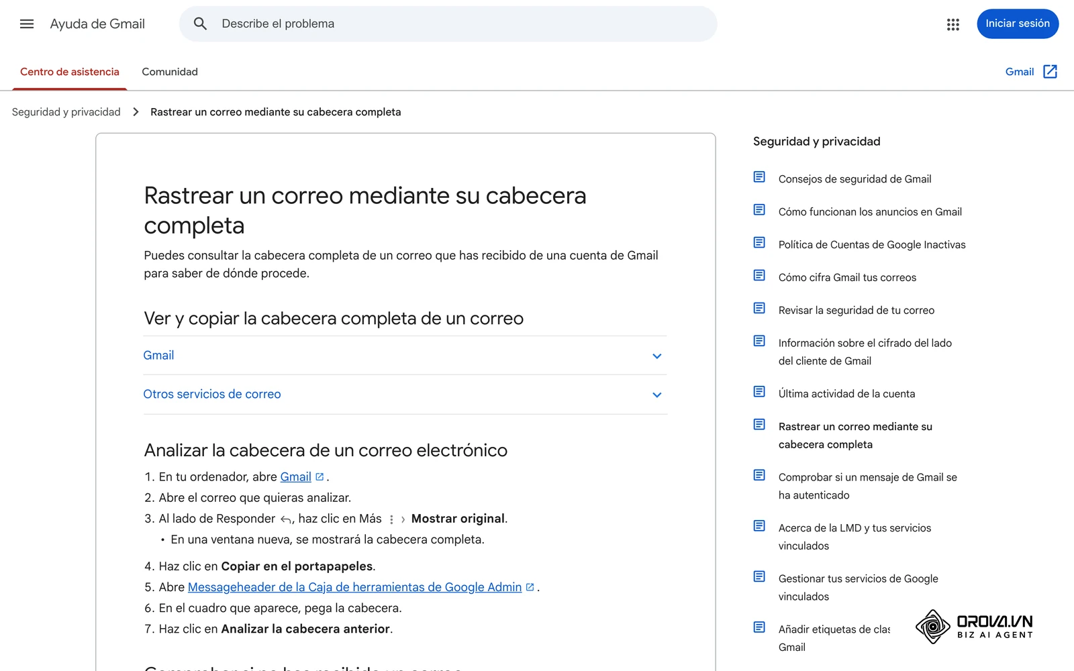Screen dimensions: 1074x671
Task: Expand Otros servicios de correo chevron
Action: coord(657,395)
